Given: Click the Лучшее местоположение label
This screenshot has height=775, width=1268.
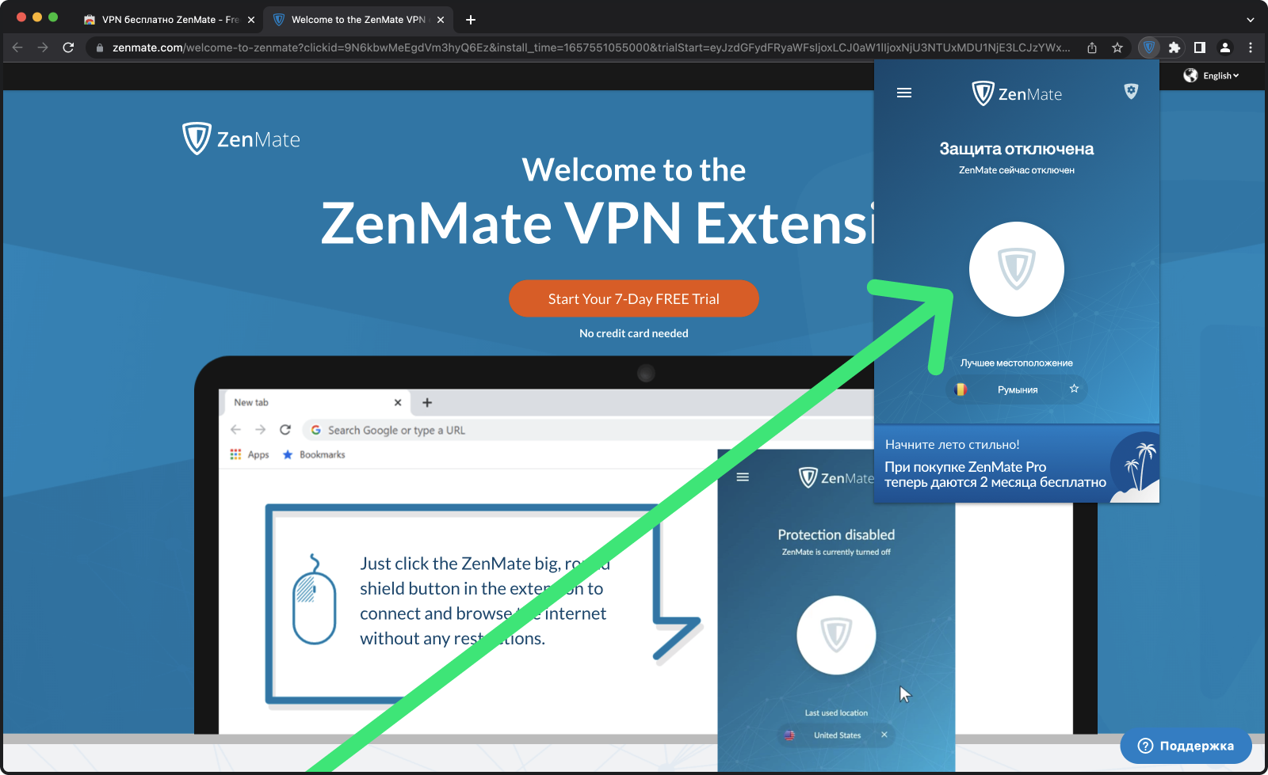Looking at the screenshot, I should click(x=1017, y=363).
